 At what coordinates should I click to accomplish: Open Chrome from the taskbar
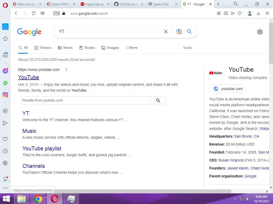38,199
